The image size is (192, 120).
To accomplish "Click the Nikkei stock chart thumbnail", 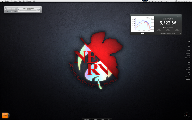I will (x=142, y=24).
